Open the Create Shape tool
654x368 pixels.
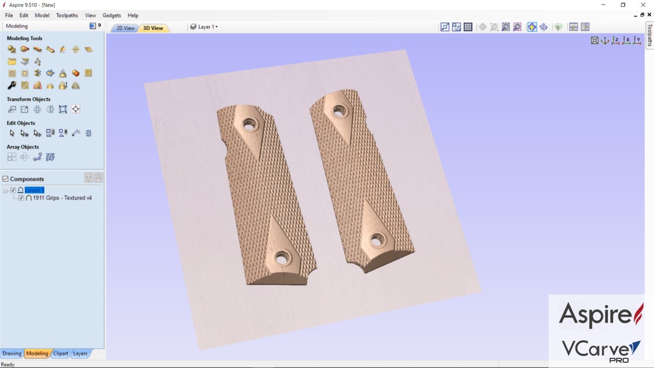11,49
